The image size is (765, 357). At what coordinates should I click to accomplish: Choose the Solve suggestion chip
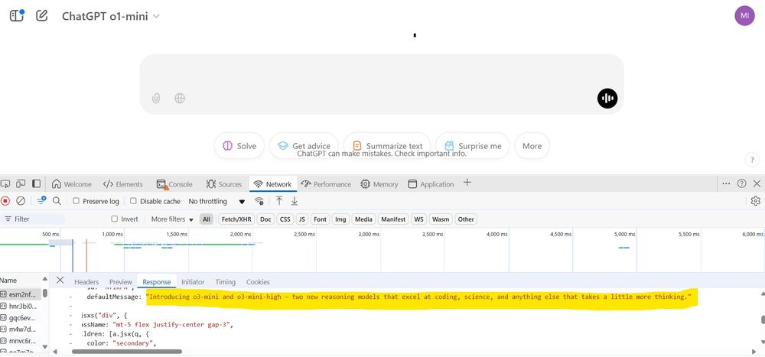[239, 146]
